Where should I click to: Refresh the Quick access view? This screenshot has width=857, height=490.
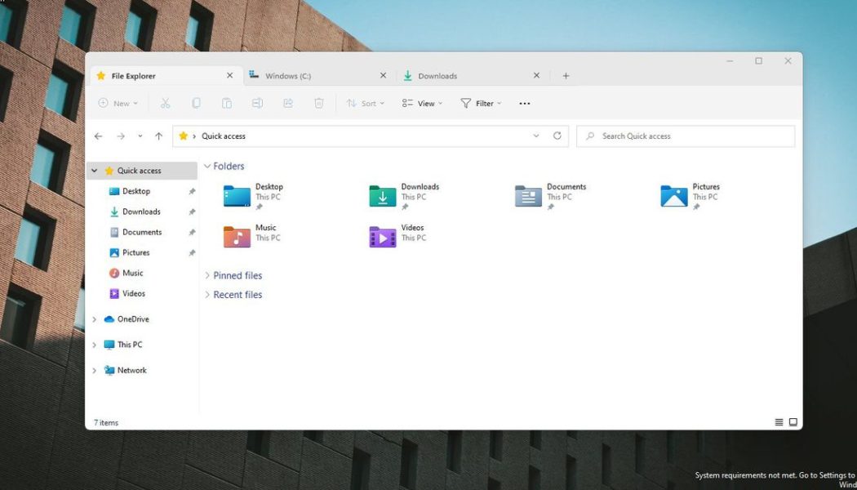(557, 136)
